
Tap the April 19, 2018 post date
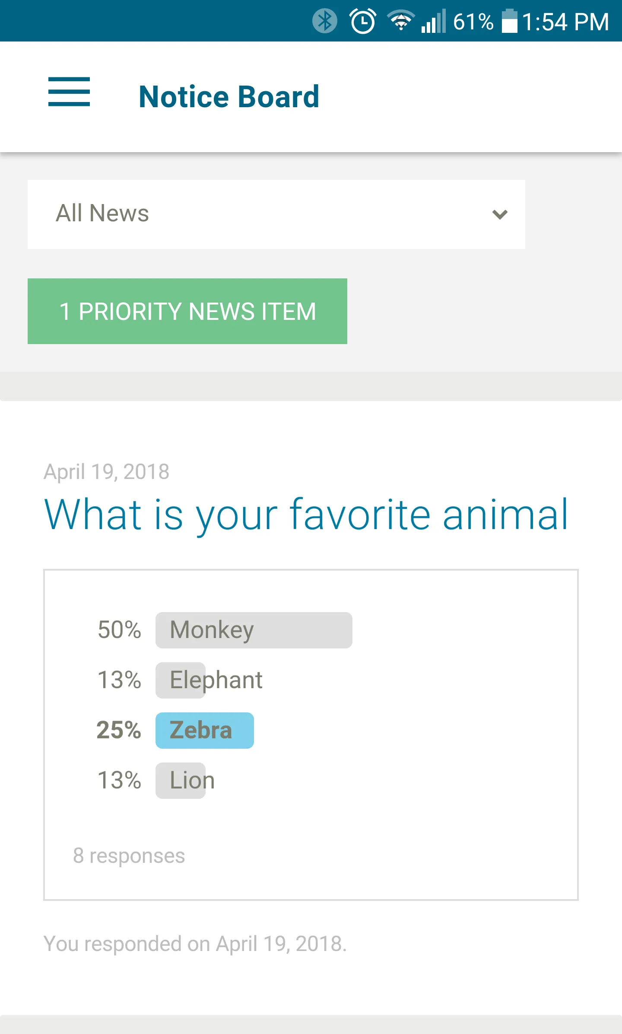106,471
